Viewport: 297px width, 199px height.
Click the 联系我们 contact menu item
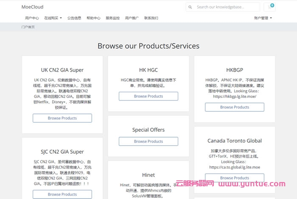(151, 18)
